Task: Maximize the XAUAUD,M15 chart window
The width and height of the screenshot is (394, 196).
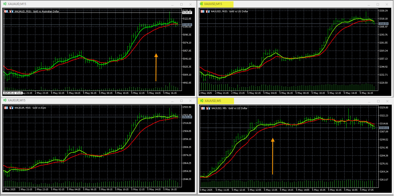Action: click(x=181, y=4)
